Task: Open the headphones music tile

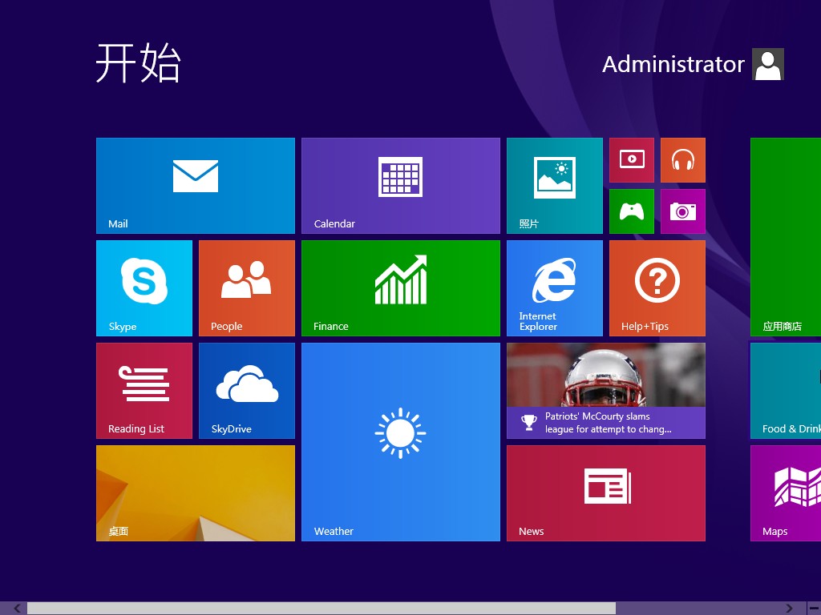Action: pos(682,160)
